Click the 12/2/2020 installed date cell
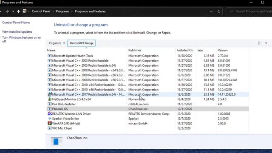The height and width of the screenshot is (153, 272). point(184,128)
